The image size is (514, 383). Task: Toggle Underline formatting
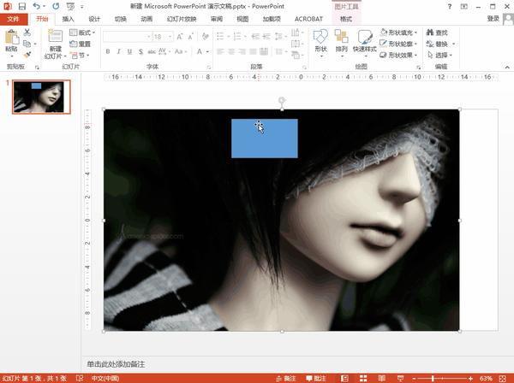click(x=130, y=51)
